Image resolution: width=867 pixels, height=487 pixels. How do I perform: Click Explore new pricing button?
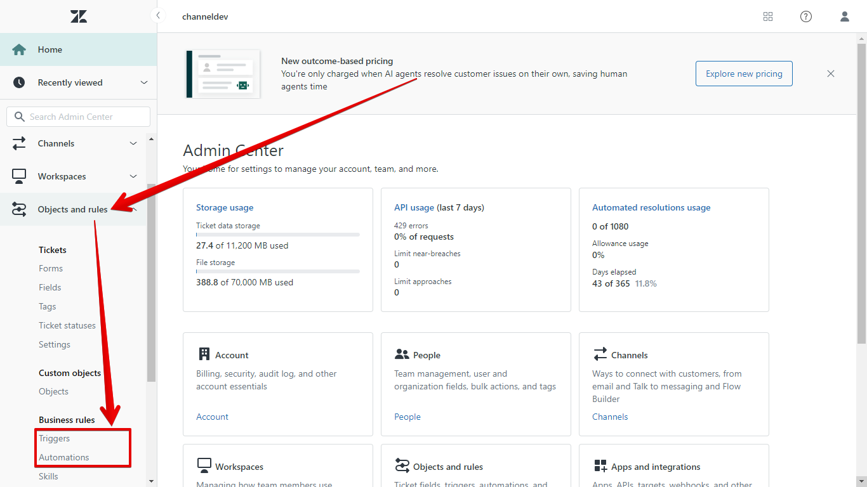[x=744, y=74]
